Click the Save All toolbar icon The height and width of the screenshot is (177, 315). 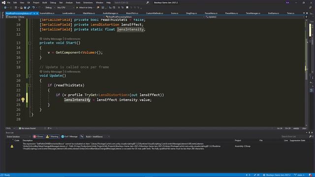point(29,8)
